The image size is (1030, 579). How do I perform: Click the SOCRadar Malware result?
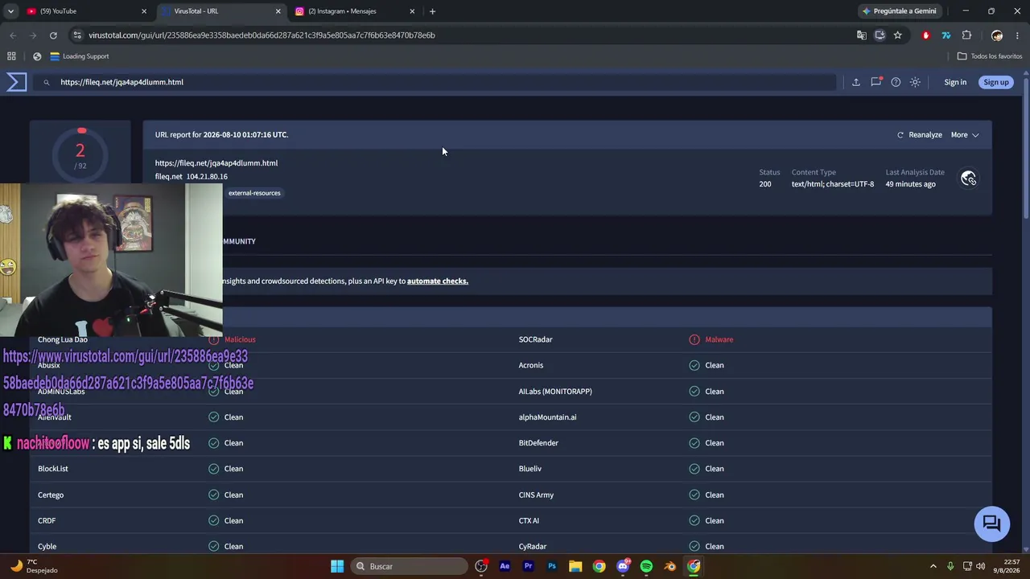[x=711, y=339]
